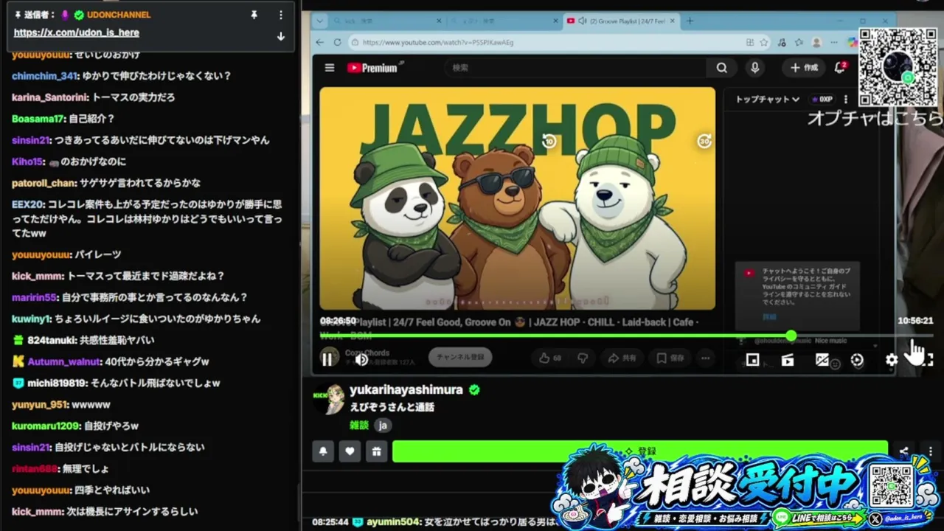Unpin the pinned chat message
944x531 pixels.
[x=254, y=15]
